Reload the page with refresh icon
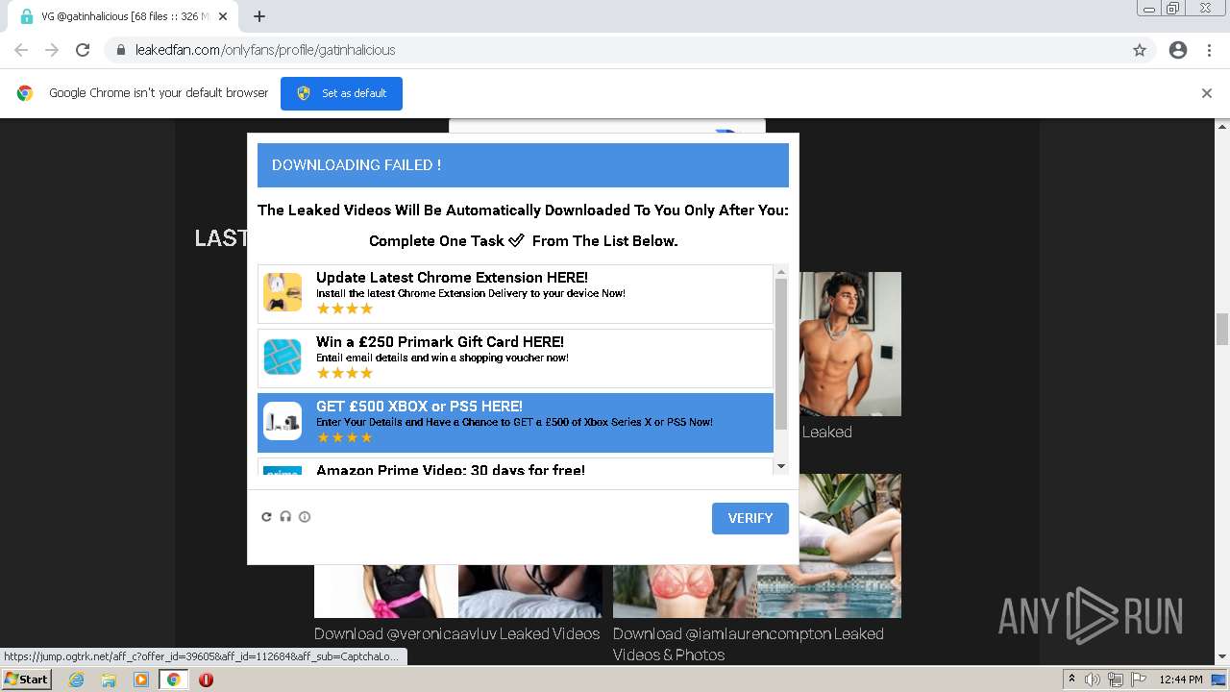This screenshot has width=1230, height=692. (x=83, y=50)
